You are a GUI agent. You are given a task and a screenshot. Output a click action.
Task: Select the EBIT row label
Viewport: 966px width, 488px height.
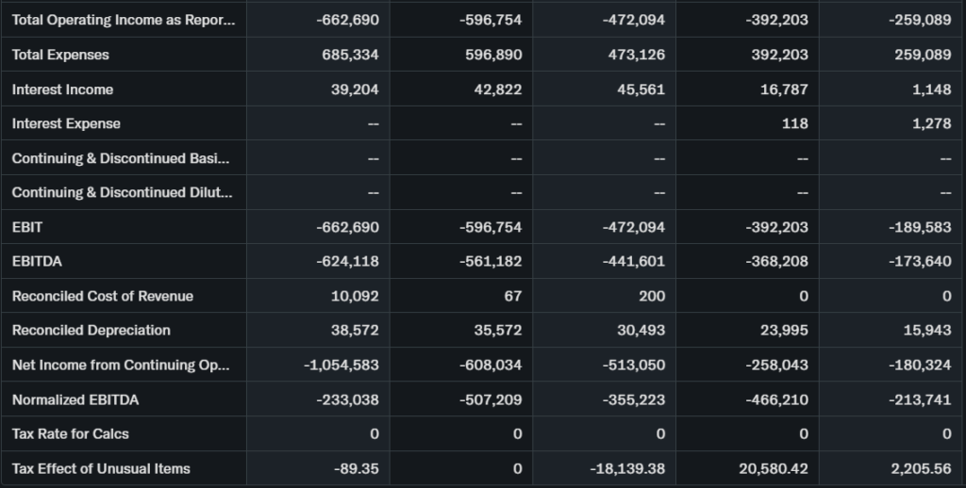coord(27,227)
